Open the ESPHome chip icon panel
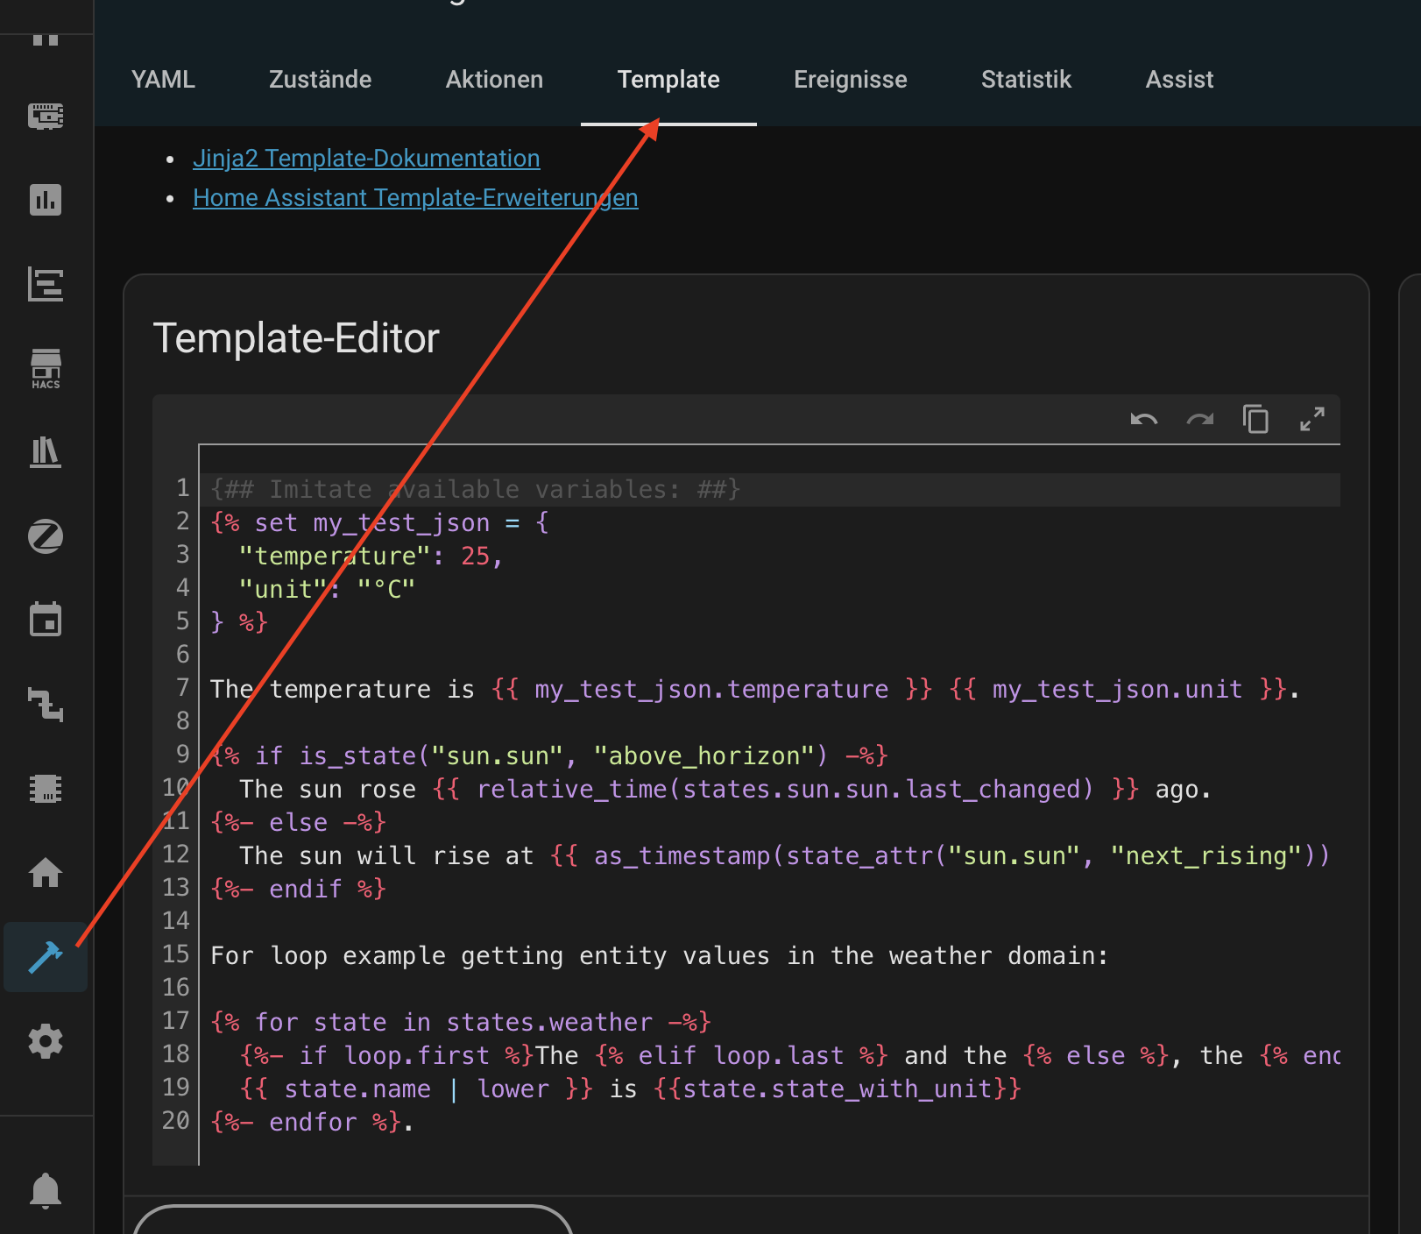The image size is (1421, 1234). (46, 788)
